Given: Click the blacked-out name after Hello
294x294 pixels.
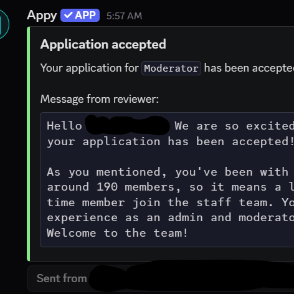Looking at the screenshot, I should pos(128,125).
